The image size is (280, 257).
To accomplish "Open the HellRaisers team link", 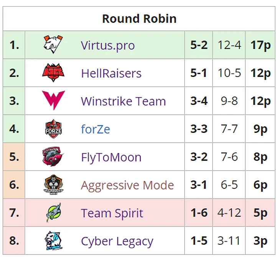I will tap(111, 74).
